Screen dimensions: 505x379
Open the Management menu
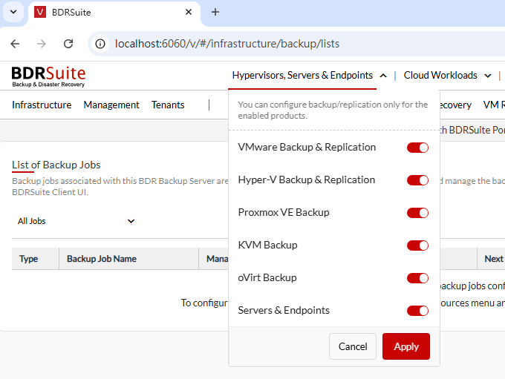[111, 105]
